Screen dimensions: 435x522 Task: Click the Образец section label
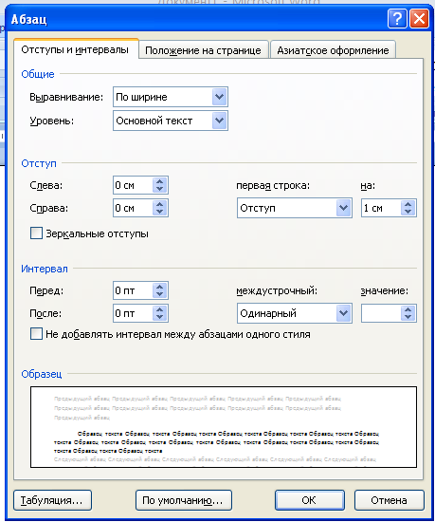coord(41,374)
